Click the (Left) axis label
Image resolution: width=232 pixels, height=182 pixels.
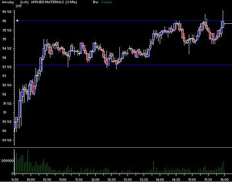pyautogui.click(x=25, y=2)
